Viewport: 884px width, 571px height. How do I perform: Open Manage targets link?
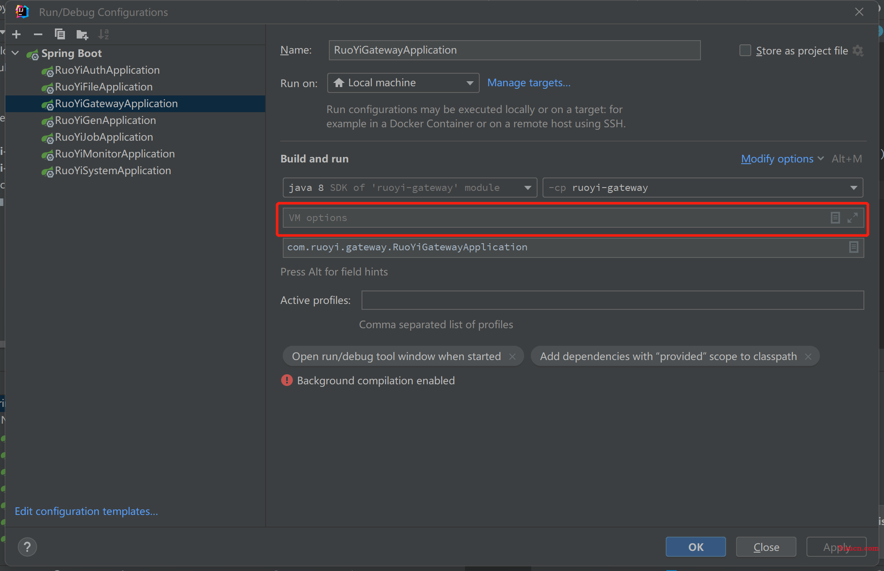coord(529,83)
